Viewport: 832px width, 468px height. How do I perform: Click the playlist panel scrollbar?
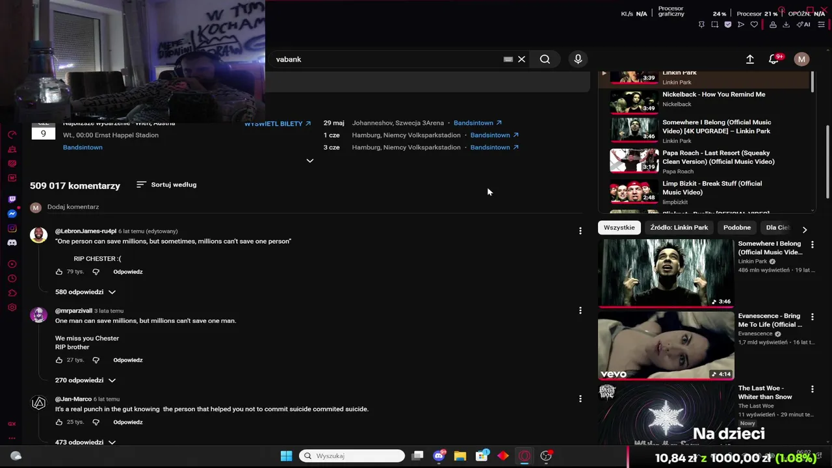pyautogui.click(x=812, y=81)
